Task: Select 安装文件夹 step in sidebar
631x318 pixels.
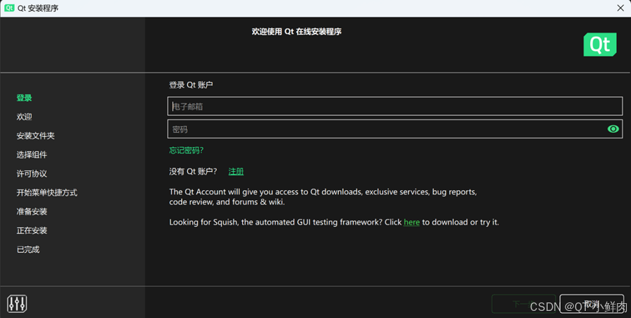Action: pyautogui.click(x=35, y=136)
